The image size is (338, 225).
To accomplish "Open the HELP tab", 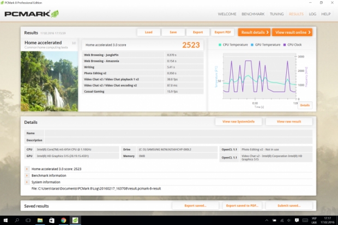I will coord(325,14).
